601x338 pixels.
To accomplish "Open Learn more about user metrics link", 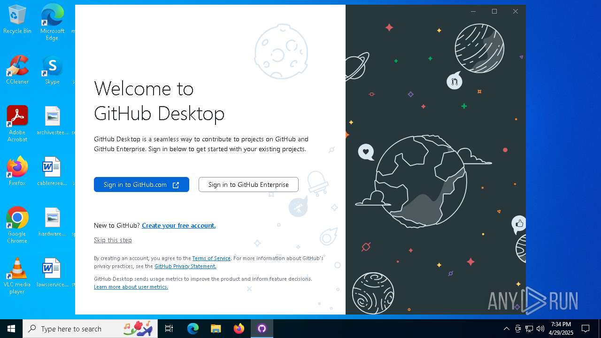I will pos(131,287).
